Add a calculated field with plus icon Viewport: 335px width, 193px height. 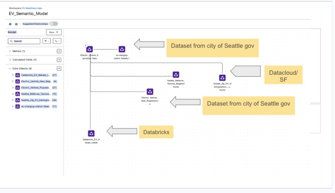pyautogui.click(x=59, y=60)
